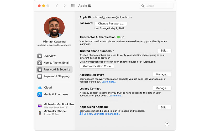
Task: Click the iCloud cloud icon
Action: click(40, 88)
